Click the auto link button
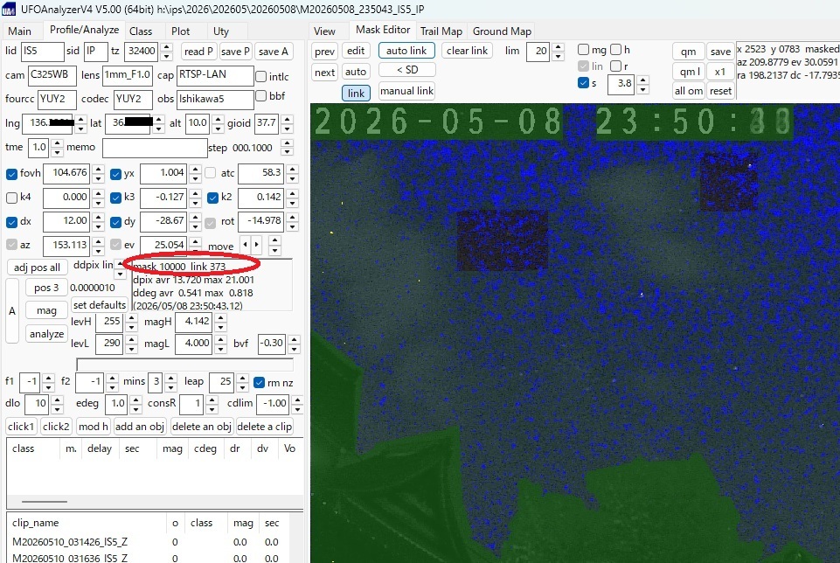840x563 pixels. pyautogui.click(x=406, y=51)
